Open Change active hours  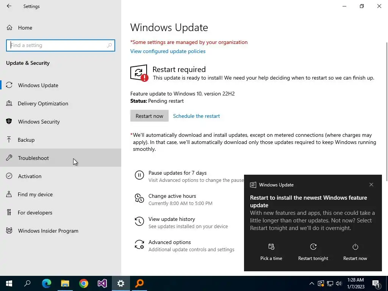click(172, 196)
